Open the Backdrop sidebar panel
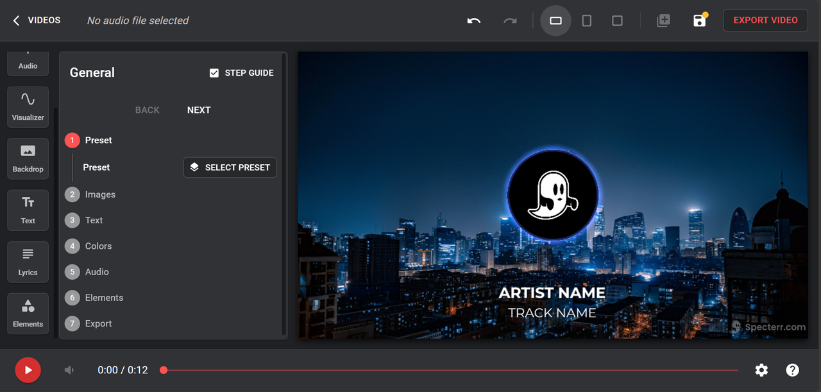Screen dimensions: 821x392 [28, 158]
